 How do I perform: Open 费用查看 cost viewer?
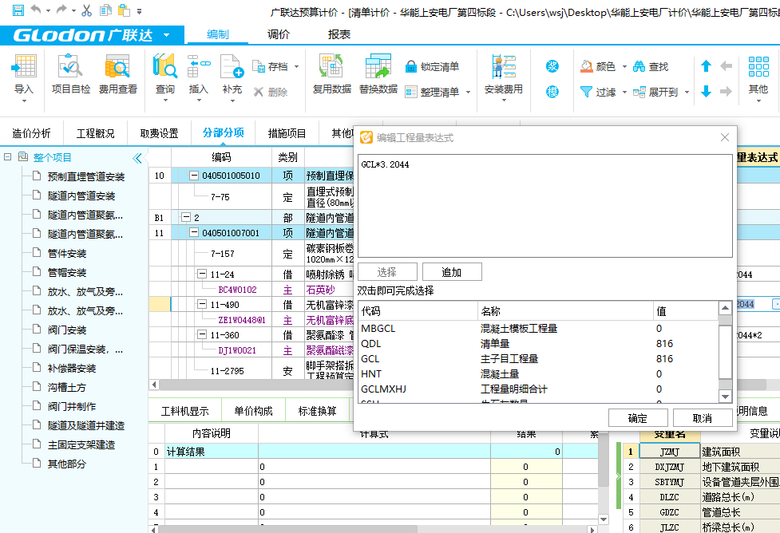coord(117,74)
